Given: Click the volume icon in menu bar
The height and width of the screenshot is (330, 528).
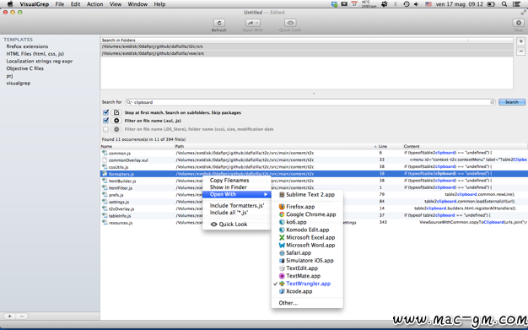Looking at the screenshot, I should [416, 4].
